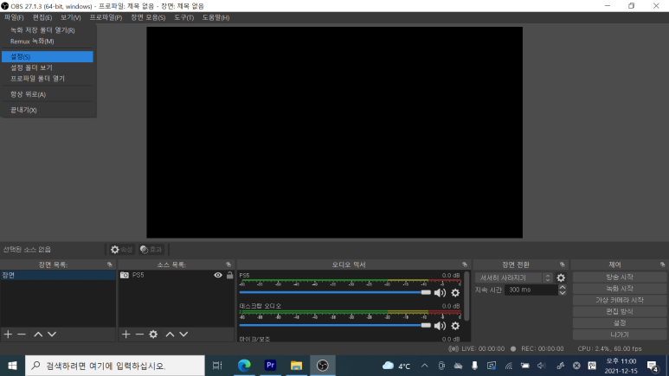Screen dimensions: 669x376
Task: Open the 편집(E) menu
Action: point(42,17)
